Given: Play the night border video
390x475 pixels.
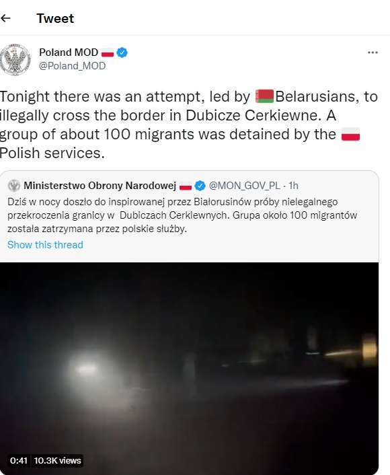Looking at the screenshot, I should pyautogui.click(x=189, y=368).
